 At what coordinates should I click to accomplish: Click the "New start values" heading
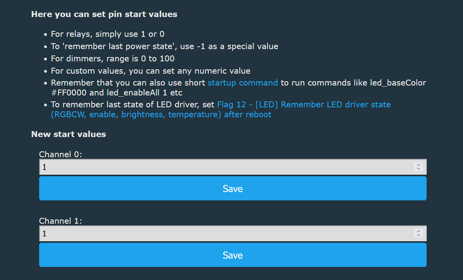click(68, 134)
